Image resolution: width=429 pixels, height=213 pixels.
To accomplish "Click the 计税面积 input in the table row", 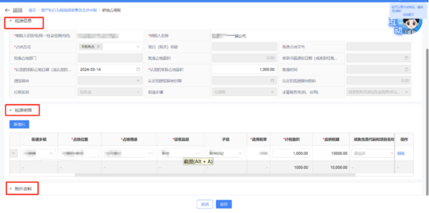I will (x=291, y=153).
